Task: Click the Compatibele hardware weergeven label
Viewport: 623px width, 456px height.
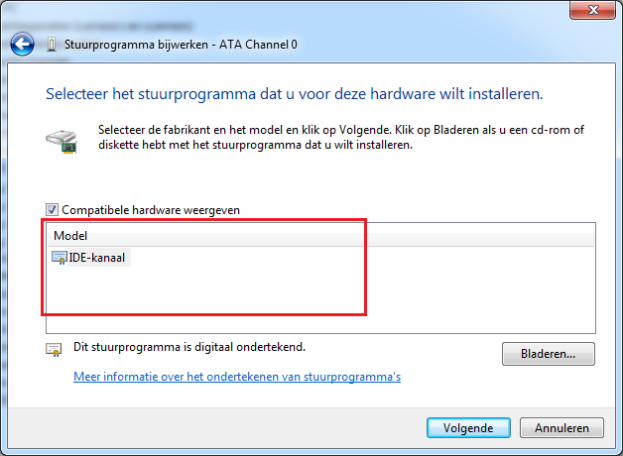Action: click(x=151, y=210)
